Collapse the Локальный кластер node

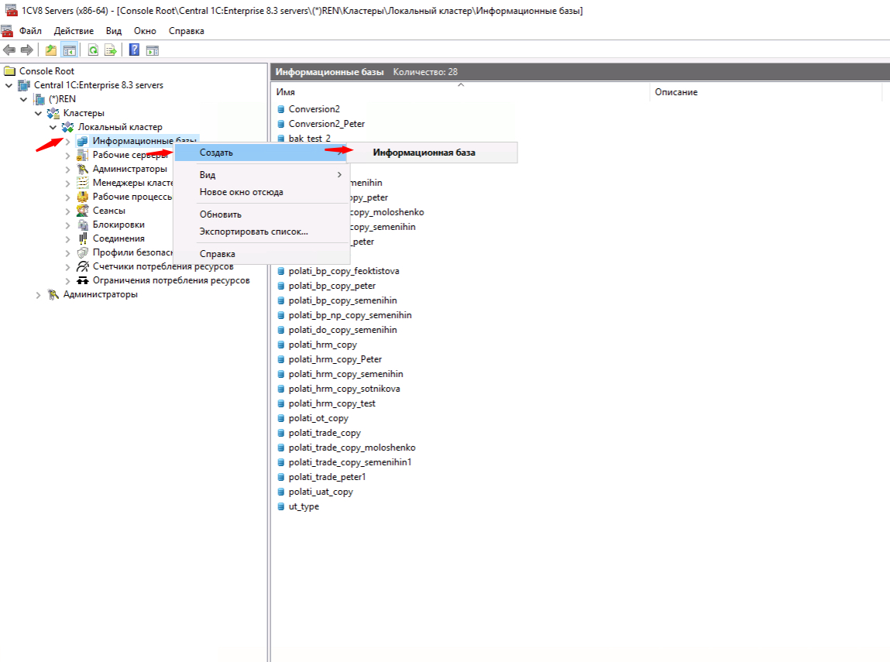[x=53, y=127]
